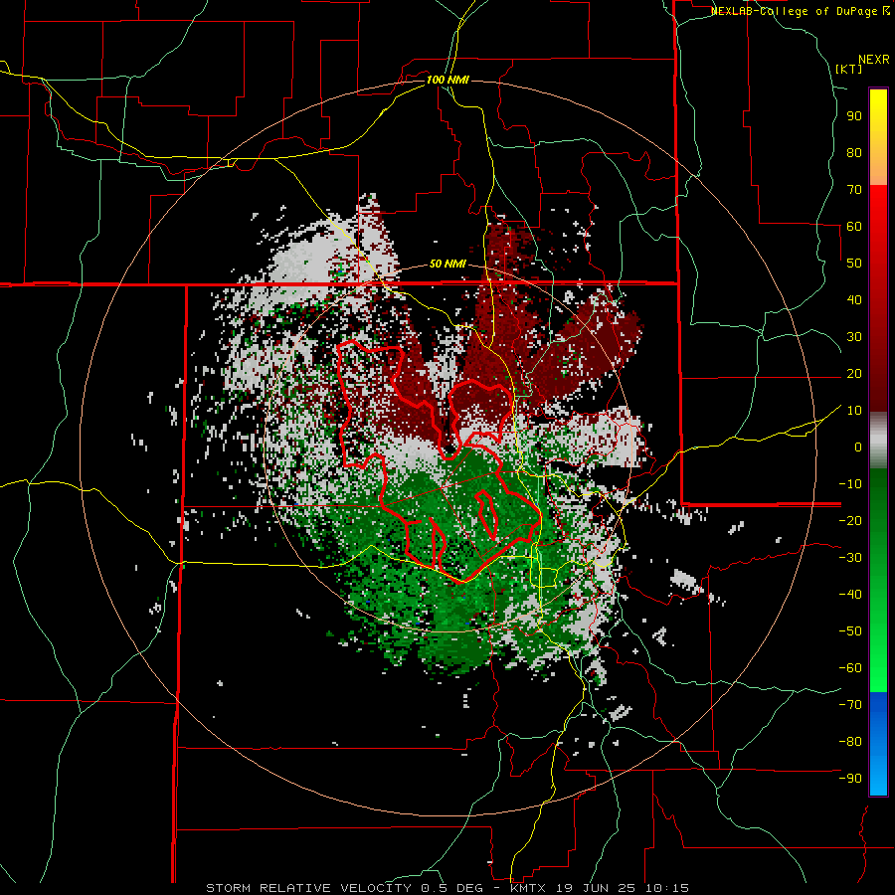Pick the gray zero-velocity band on the scale
The height and width of the screenshot is (895, 895).
(878, 440)
